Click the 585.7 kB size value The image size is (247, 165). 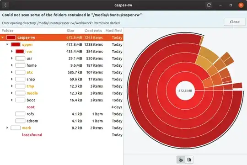75,72
